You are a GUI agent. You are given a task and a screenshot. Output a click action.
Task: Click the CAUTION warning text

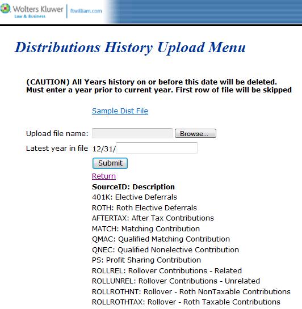pos(159,86)
